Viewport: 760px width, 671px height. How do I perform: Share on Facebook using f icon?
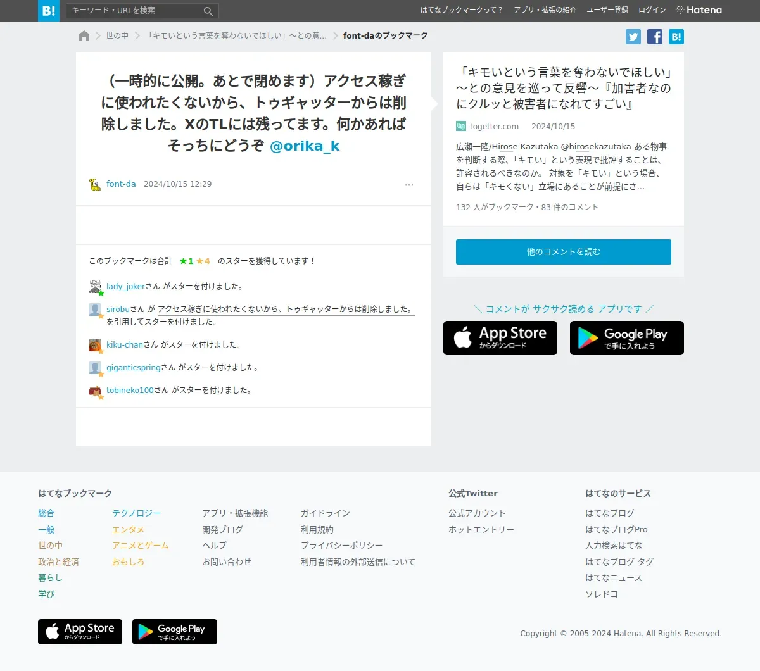pyautogui.click(x=655, y=37)
